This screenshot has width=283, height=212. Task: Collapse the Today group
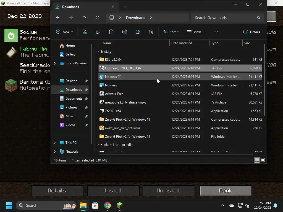tap(98, 52)
